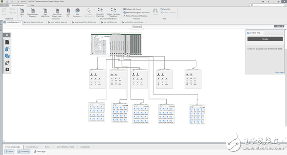Select the chip icon at palette bottom
The height and width of the screenshot is (155, 287).
(7, 70)
